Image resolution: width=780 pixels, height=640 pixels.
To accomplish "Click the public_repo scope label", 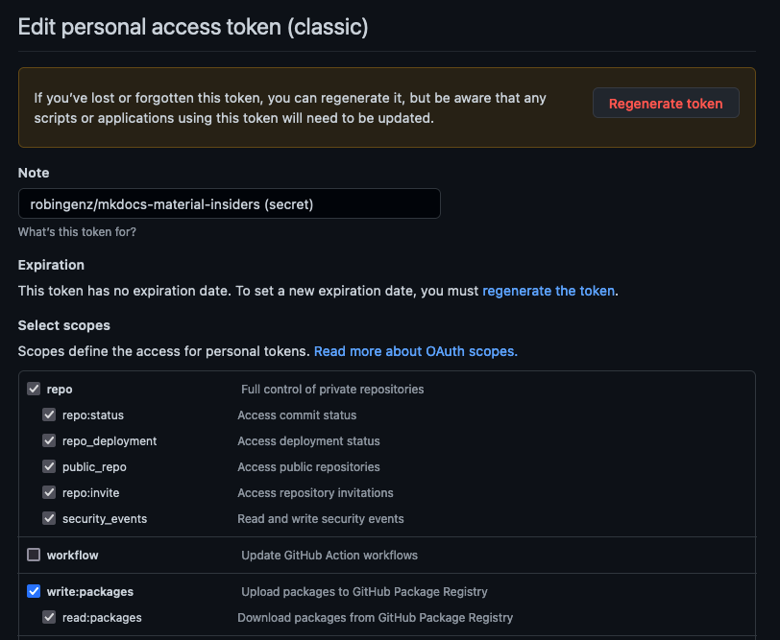I will [x=94, y=467].
